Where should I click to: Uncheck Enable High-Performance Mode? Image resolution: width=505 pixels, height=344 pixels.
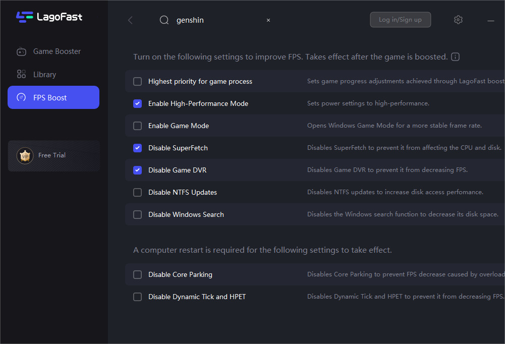tap(137, 103)
